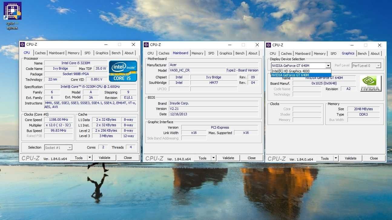Image resolution: width=392 pixels, height=220 pixels.
Task: Minimize the left CPU-Z window
Action: coord(106,44)
